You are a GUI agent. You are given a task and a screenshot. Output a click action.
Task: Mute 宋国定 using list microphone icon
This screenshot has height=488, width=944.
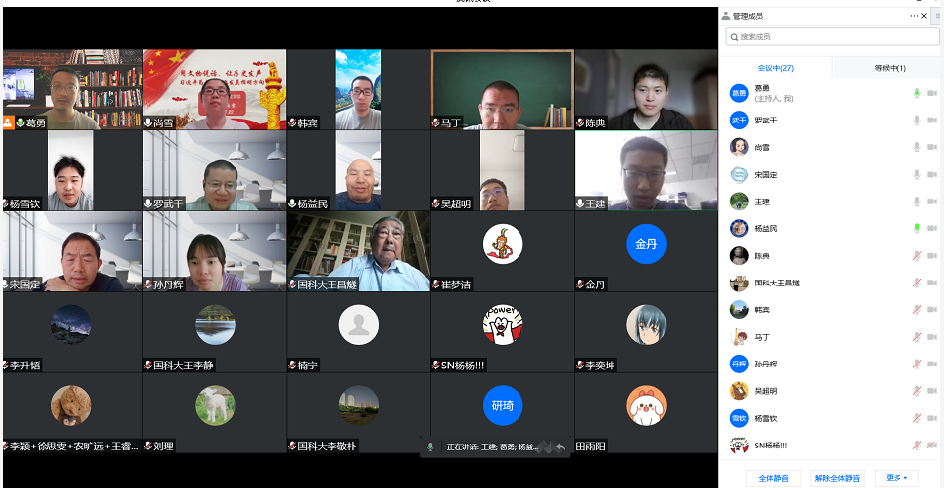917,174
